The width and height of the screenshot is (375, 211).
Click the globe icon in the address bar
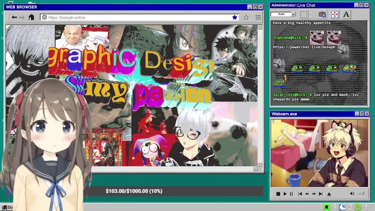click(45, 17)
